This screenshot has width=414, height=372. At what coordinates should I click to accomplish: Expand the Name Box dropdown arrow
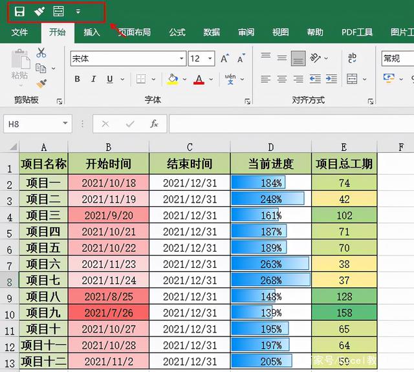click(x=65, y=124)
